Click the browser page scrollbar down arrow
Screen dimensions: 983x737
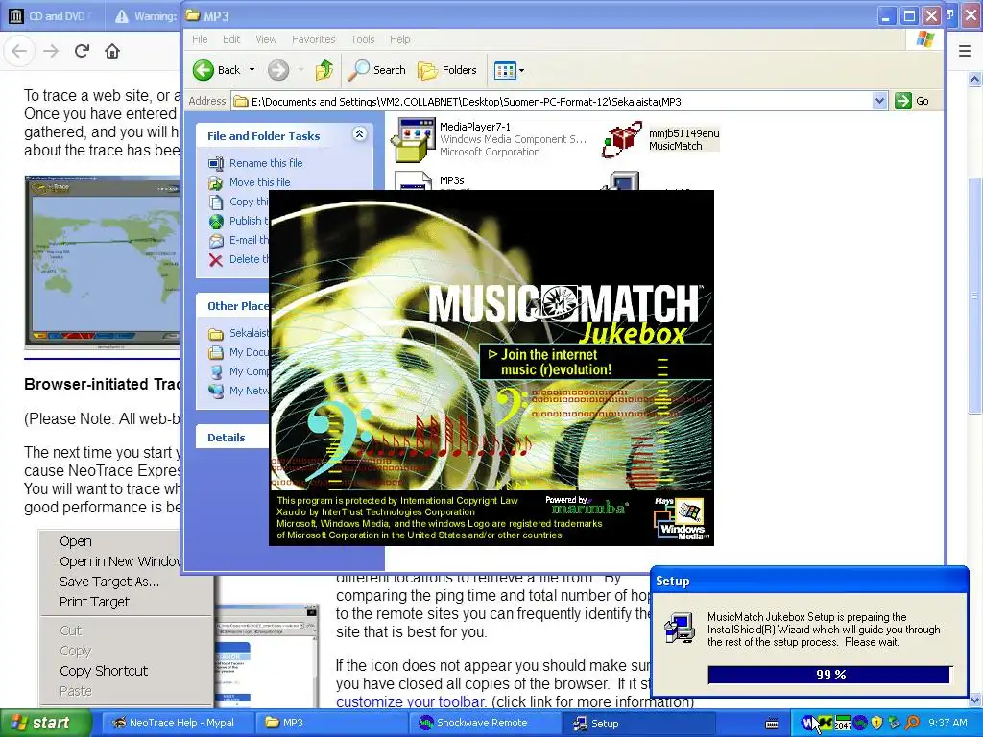coord(975,700)
